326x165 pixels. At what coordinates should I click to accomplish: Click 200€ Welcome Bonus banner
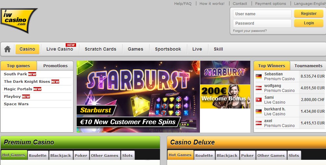point(225,96)
